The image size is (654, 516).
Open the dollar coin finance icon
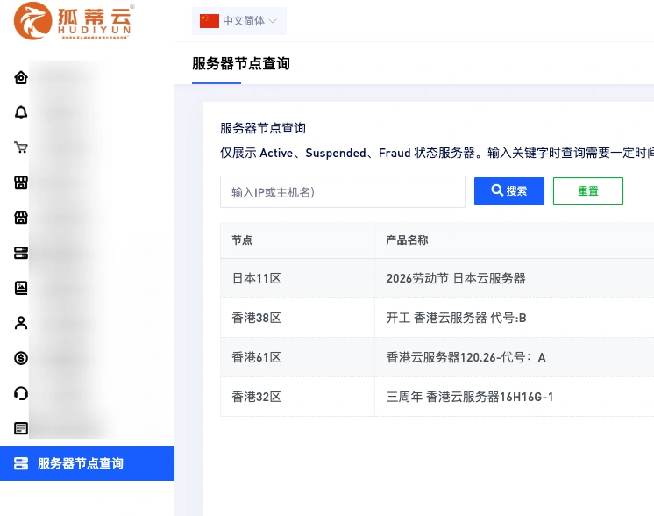[21, 358]
